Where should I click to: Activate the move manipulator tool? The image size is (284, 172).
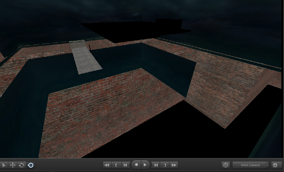13,165
